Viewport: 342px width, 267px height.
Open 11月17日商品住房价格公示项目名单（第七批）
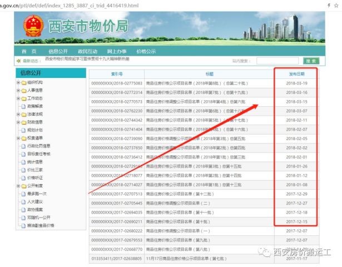(x=186, y=259)
